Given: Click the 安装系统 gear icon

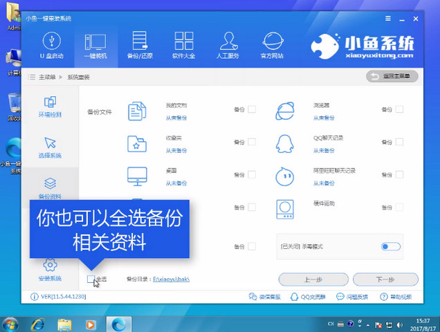Looking at the screenshot, I should click(50, 266).
